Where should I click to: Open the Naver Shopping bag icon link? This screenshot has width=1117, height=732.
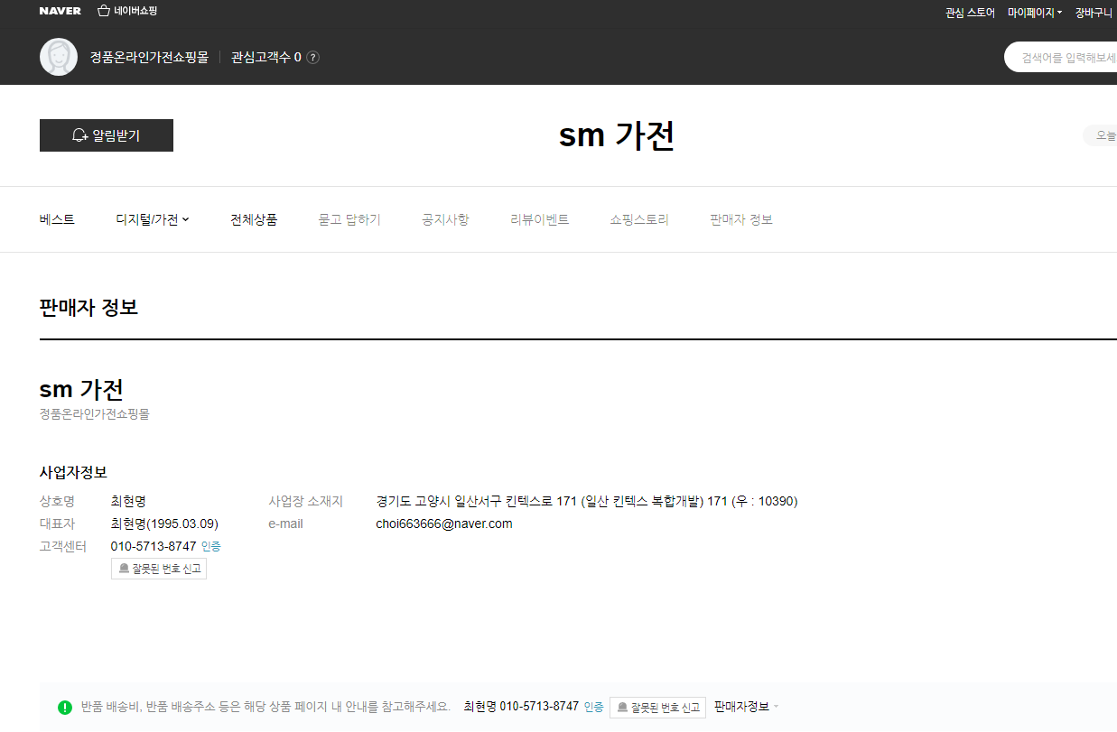coord(127,12)
